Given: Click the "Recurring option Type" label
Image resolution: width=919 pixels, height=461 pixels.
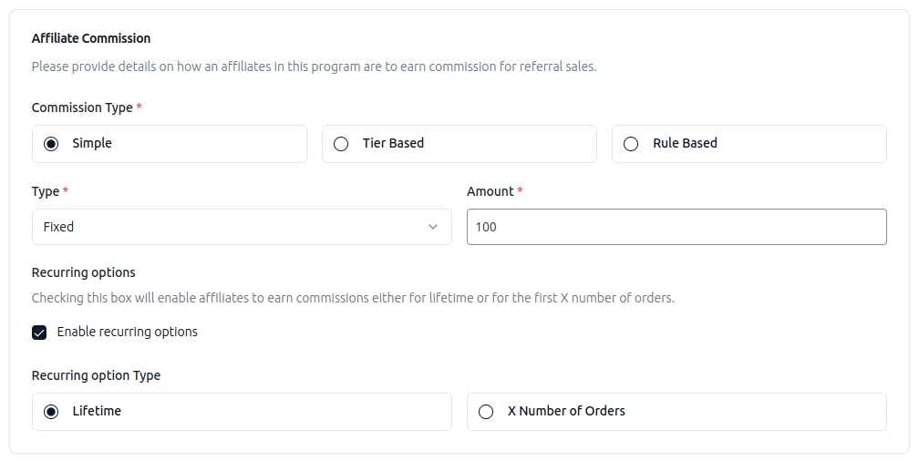Looking at the screenshot, I should click(x=96, y=375).
